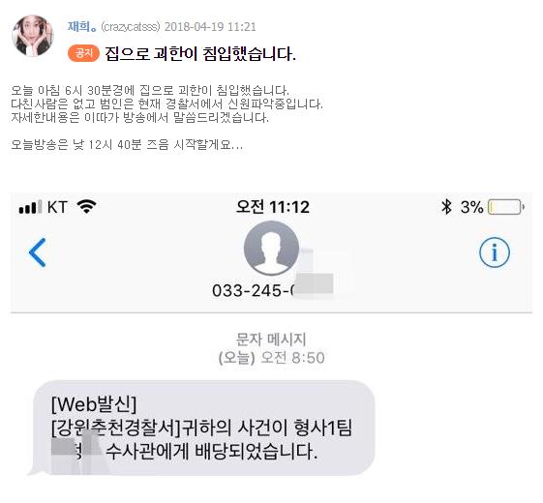Click the phone number 033-245

253,290
